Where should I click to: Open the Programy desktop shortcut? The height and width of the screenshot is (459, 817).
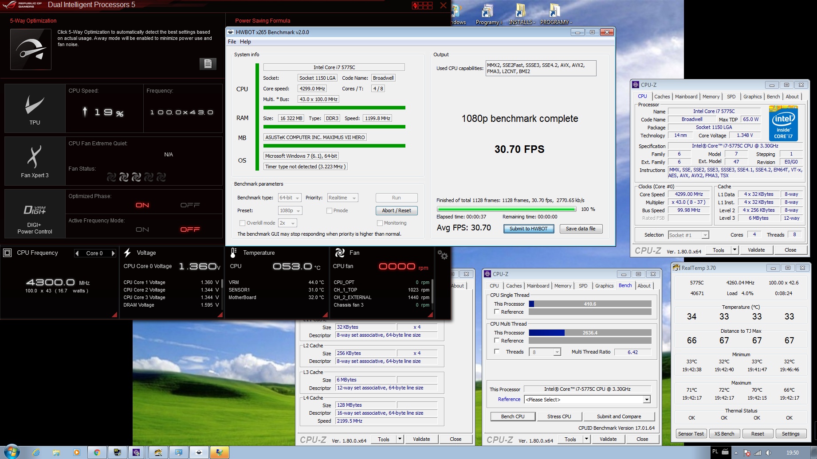pyautogui.click(x=488, y=14)
